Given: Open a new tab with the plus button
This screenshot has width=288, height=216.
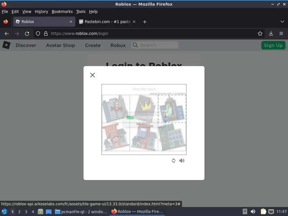Looking at the screenshot, I should coord(145,22).
